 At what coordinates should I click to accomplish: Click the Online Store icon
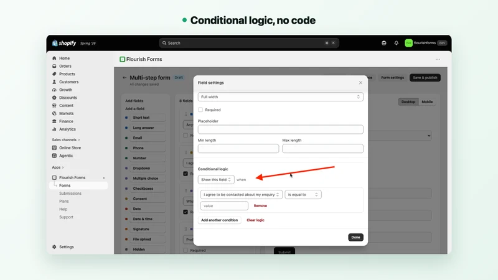[x=54, y=147]
